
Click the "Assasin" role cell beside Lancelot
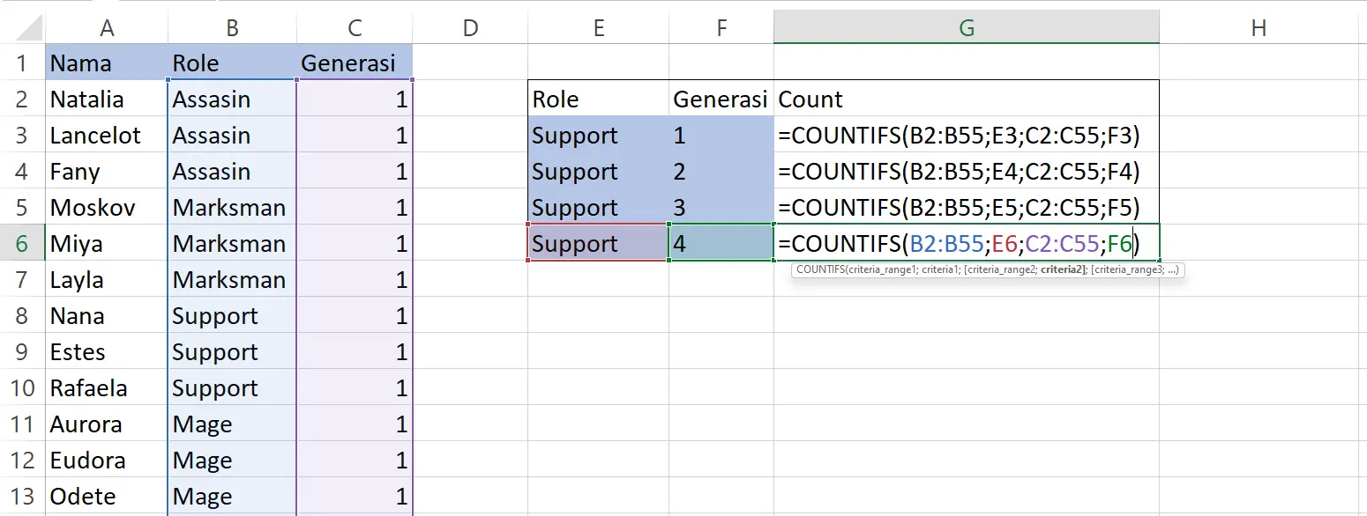coord(232,136)
